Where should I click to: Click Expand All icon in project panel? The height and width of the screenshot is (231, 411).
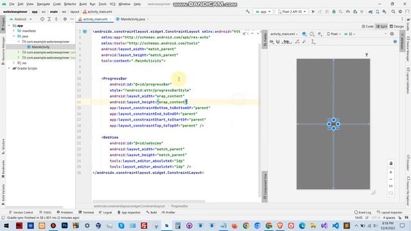[x=49, y=19]
